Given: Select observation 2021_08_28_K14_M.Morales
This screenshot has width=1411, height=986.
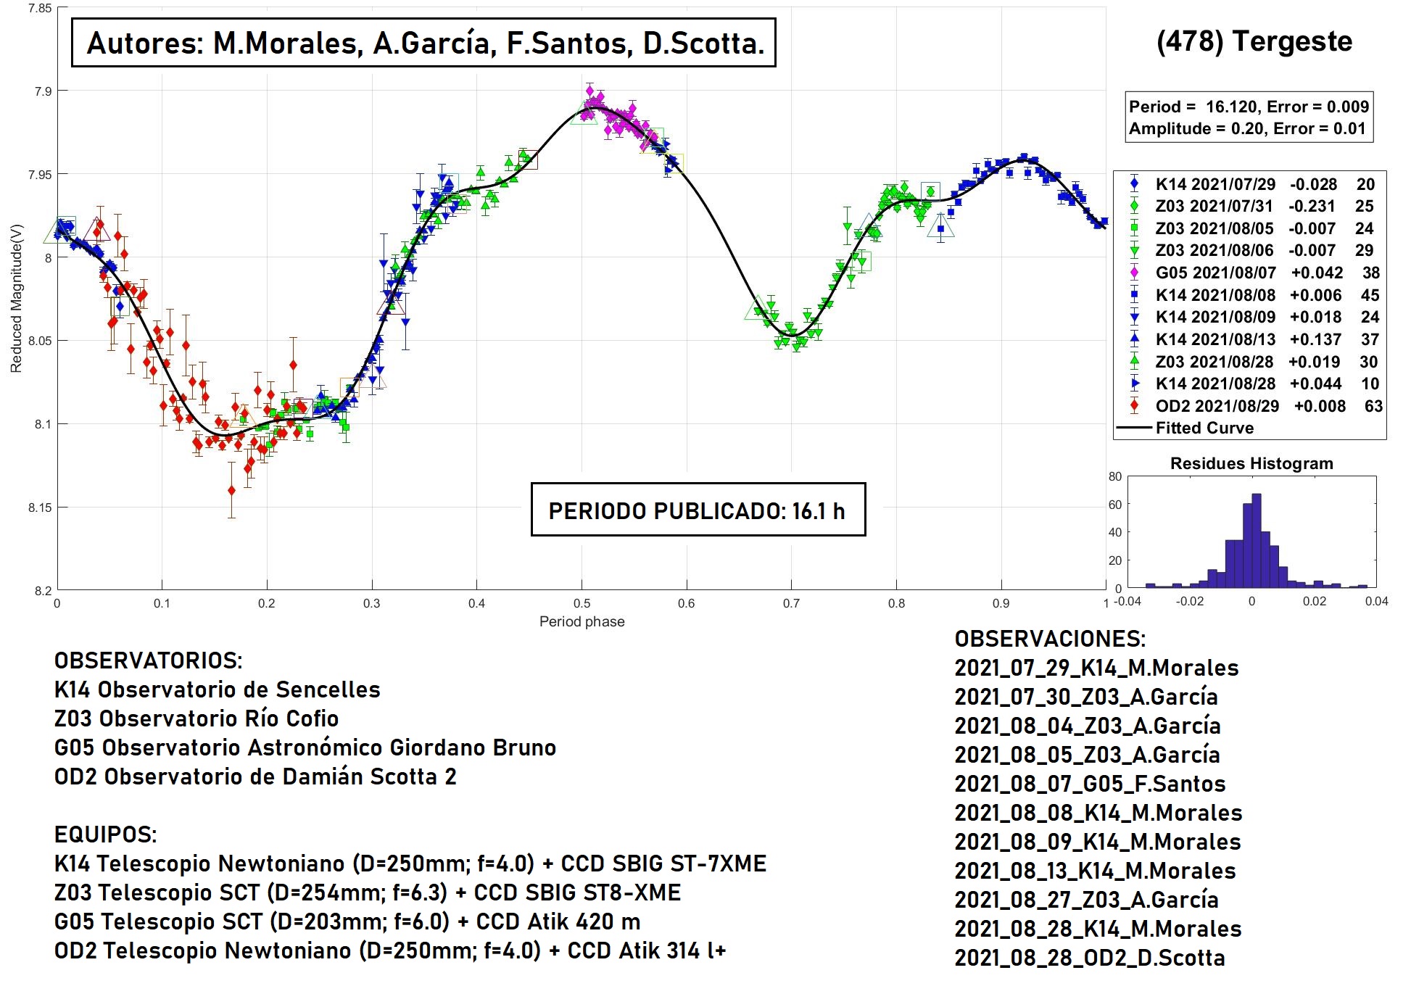Looking at the screenshot, I should (1098, 929).
